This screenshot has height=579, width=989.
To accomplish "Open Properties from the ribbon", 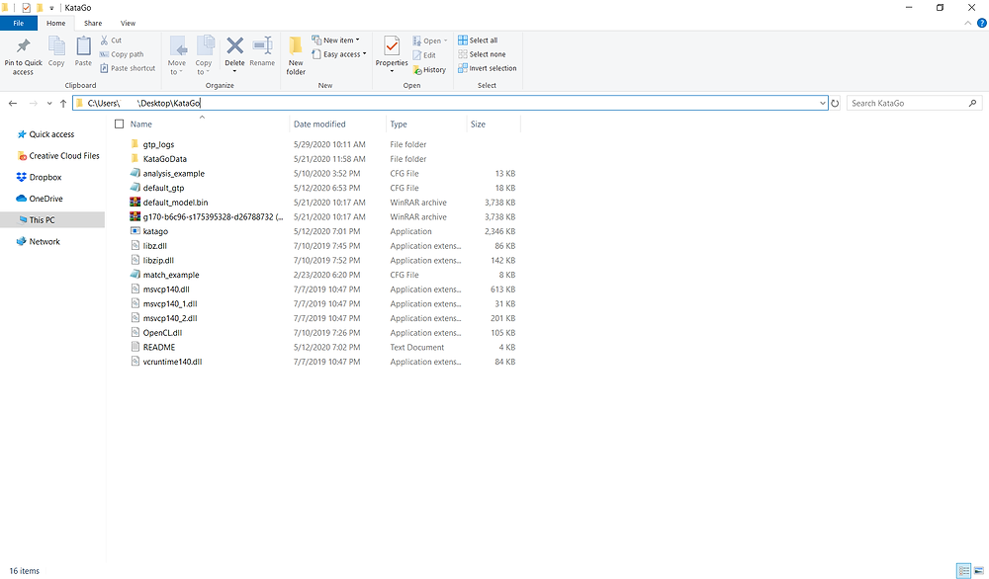I will click(x=392, y=54).
